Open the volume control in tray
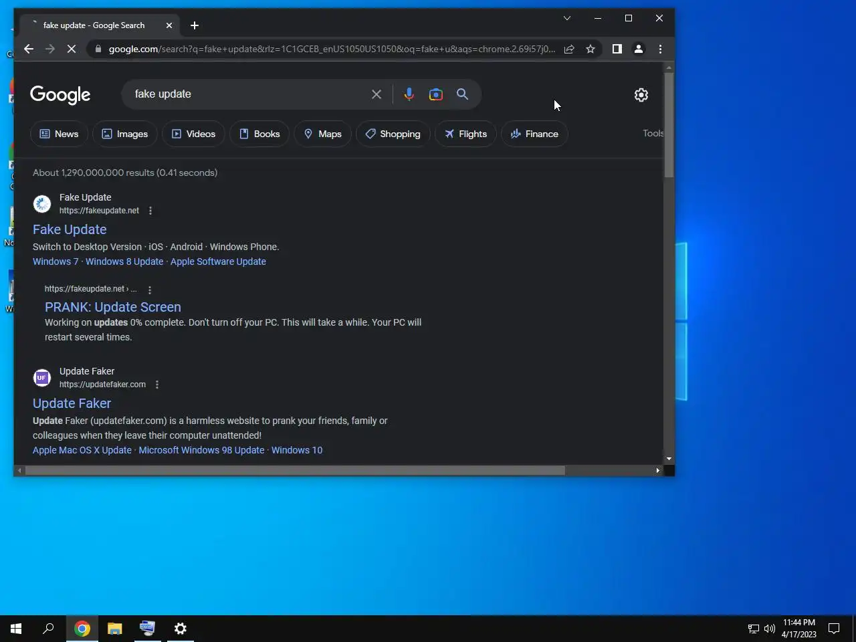 [x=770, y=629]
